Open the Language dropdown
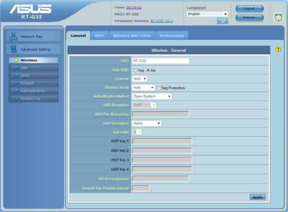This screenshot has height=212, width=288. [207, 14]
